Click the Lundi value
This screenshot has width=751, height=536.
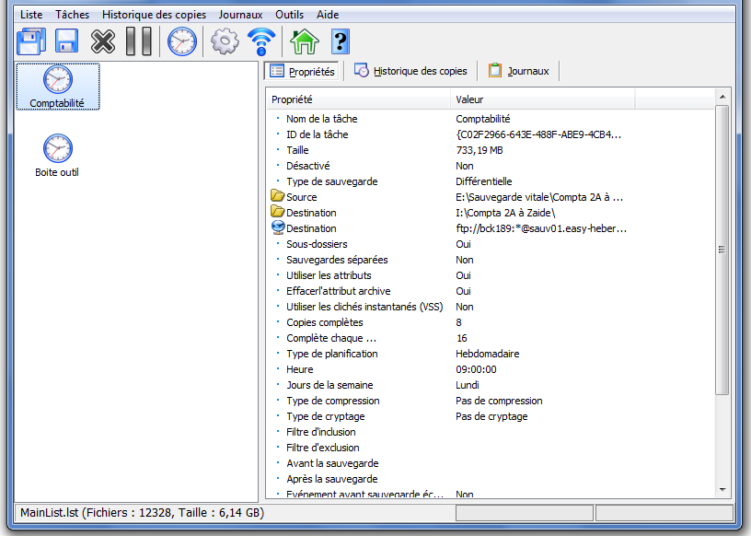tap(467, 385)
